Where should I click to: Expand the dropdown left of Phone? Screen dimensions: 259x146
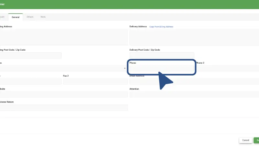coord(125,68)
